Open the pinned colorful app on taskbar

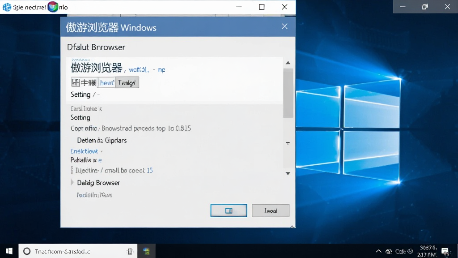146,251
